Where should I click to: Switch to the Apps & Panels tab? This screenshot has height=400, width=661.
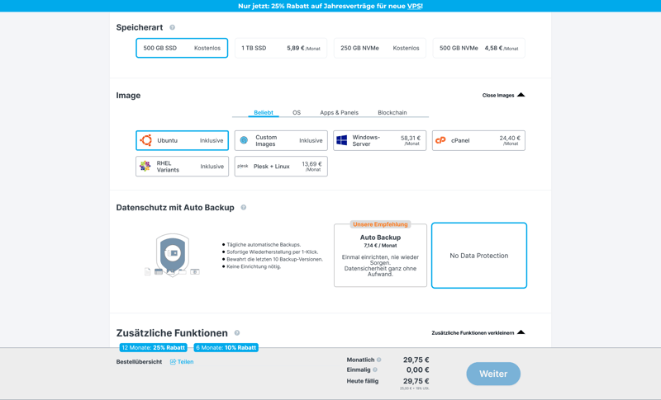tap(339, 113)
